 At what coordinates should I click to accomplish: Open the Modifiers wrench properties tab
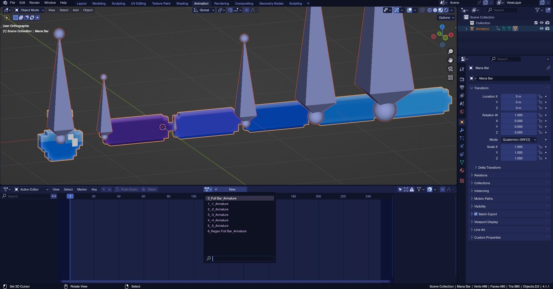[462, 130]
